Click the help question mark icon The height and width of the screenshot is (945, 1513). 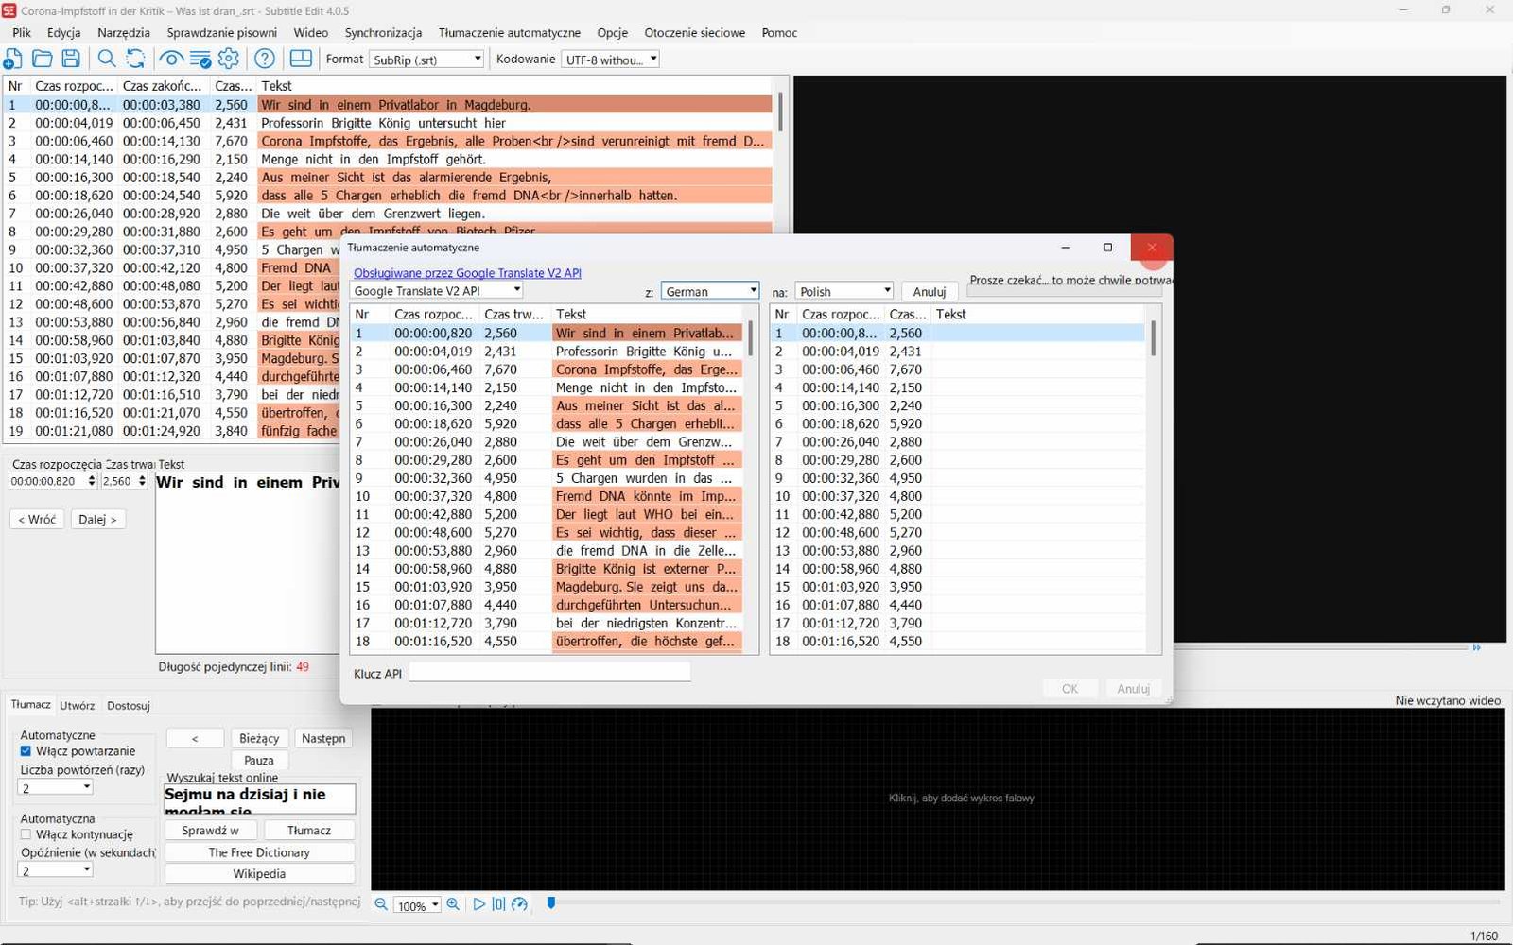[265, 59]
